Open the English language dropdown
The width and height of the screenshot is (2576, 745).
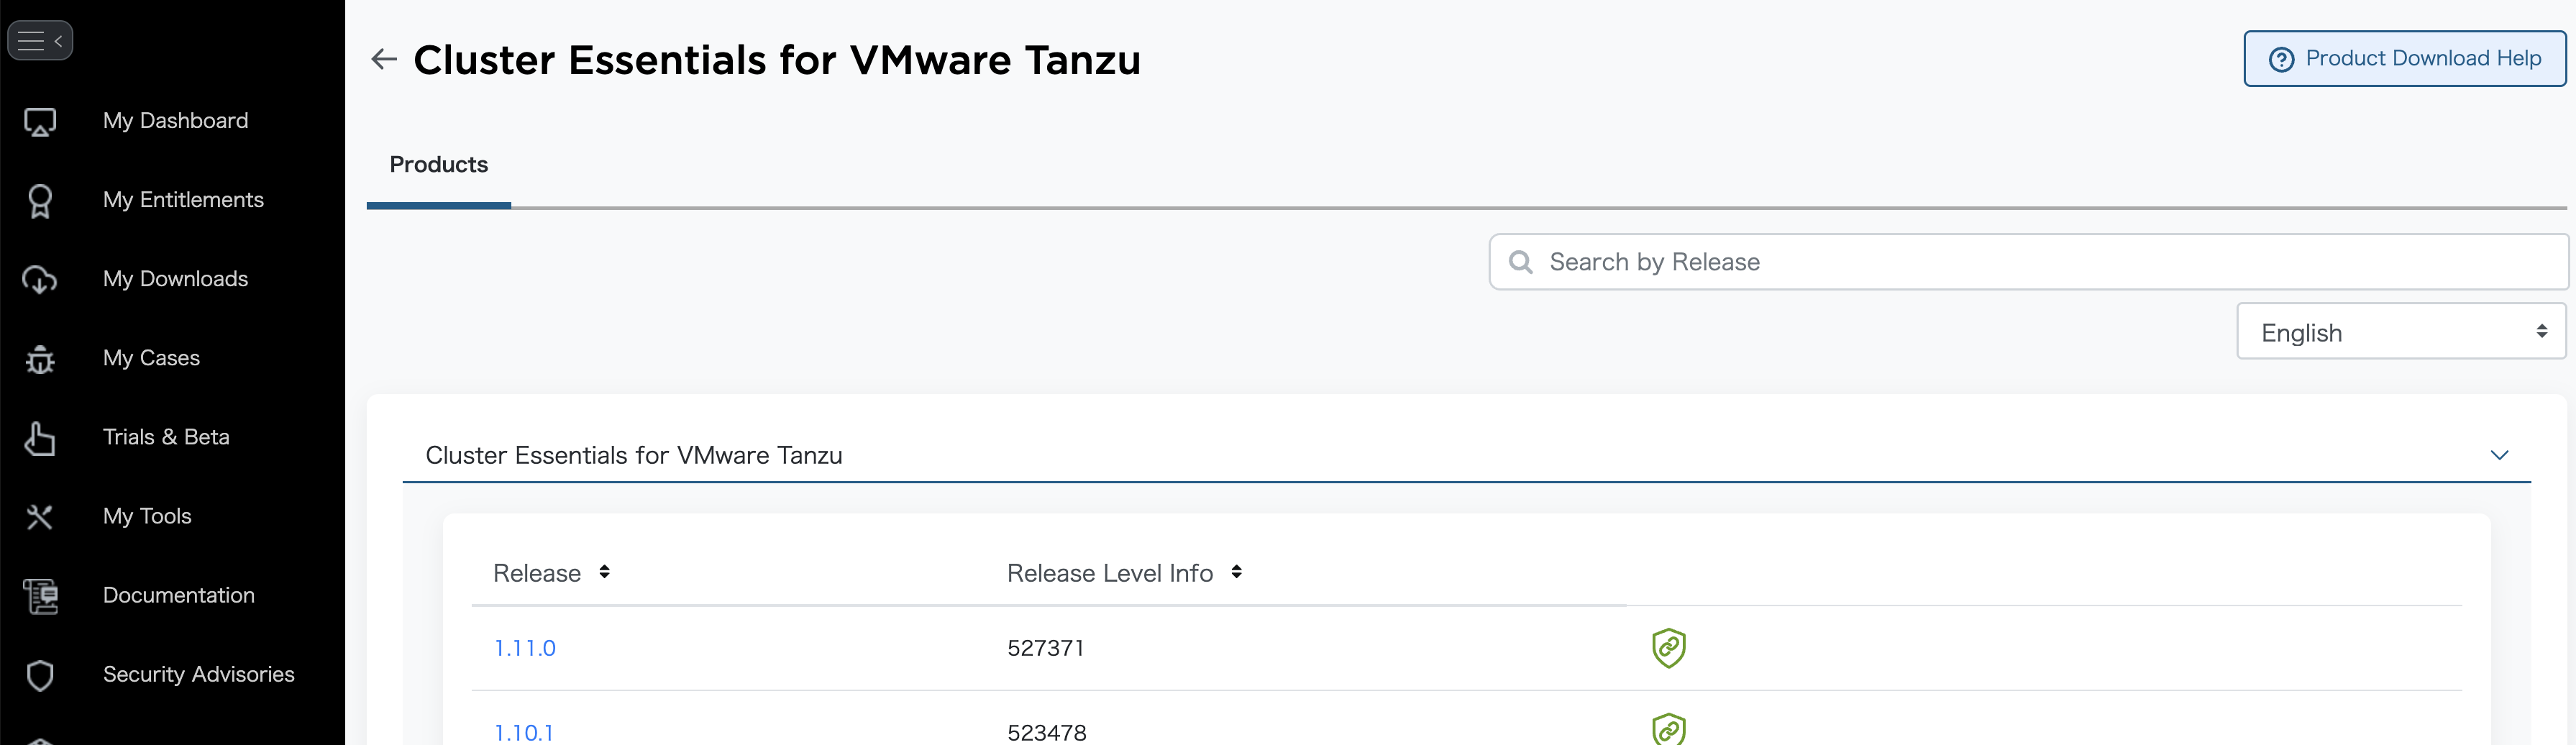coord(2400,332)
